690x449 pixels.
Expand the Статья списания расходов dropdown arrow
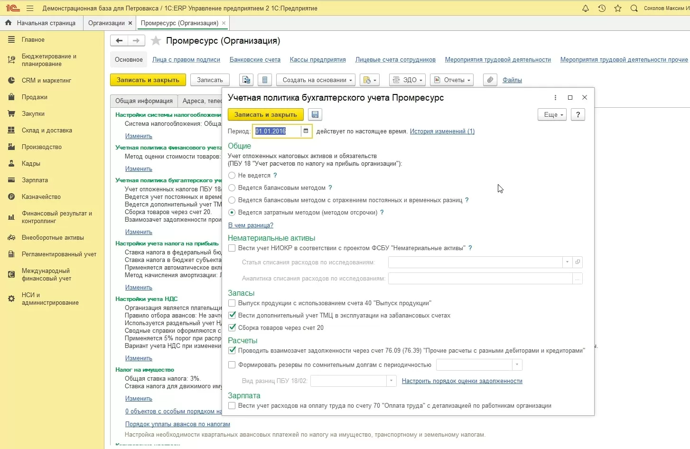[x=568, y=262]
